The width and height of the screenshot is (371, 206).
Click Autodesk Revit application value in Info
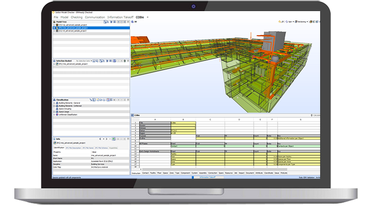click(102, 161)
